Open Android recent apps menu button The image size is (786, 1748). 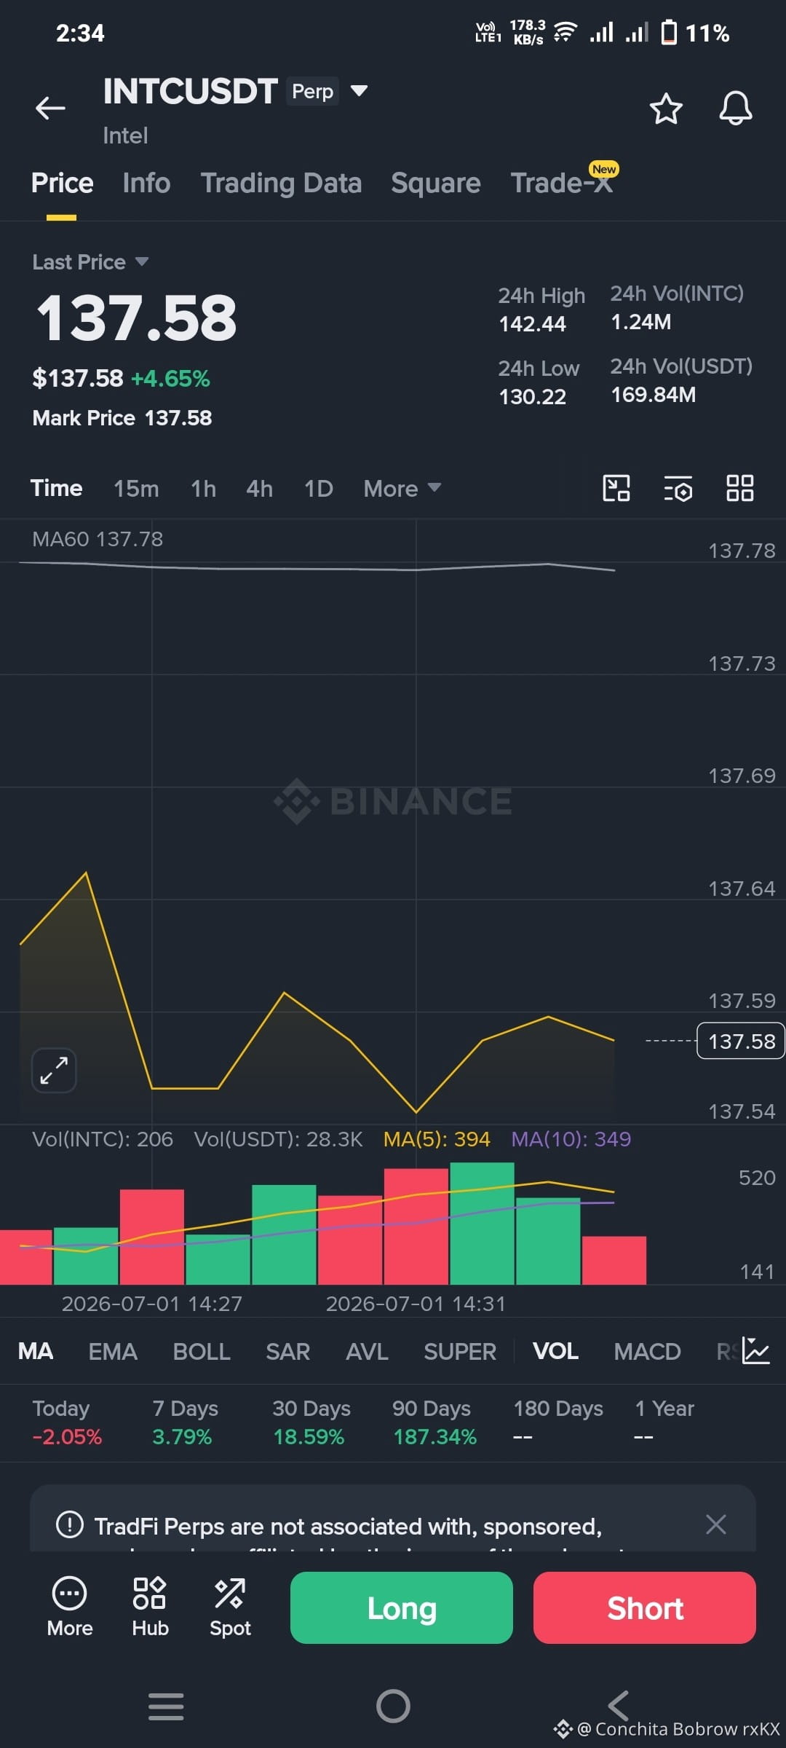pos(166,1706)
